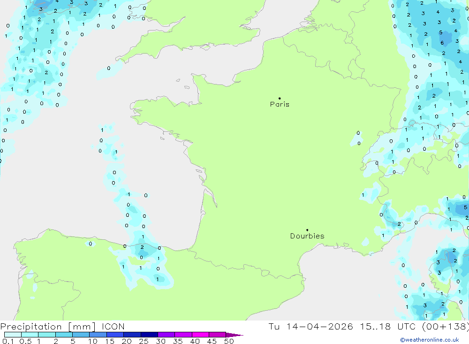Click the above-50 legend arrow tip
The width and height of the screenshot is (469, 344).
pyautogui.click(x=235, y=335)
